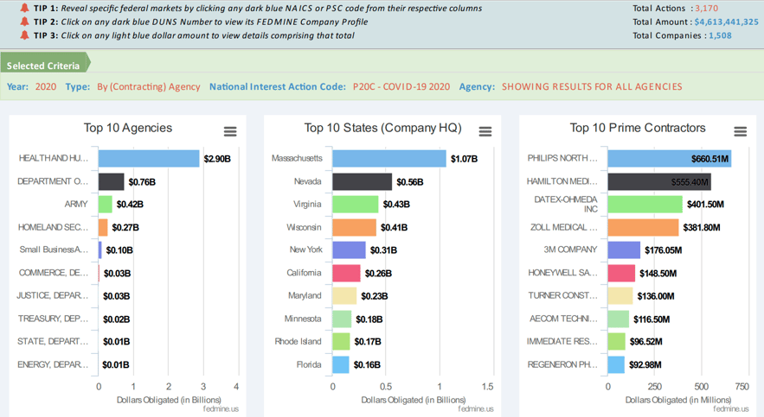The width and height of the screenshot is (764, 417).
Task: Click the $2.90B agency value label
Action: [217, 159]
